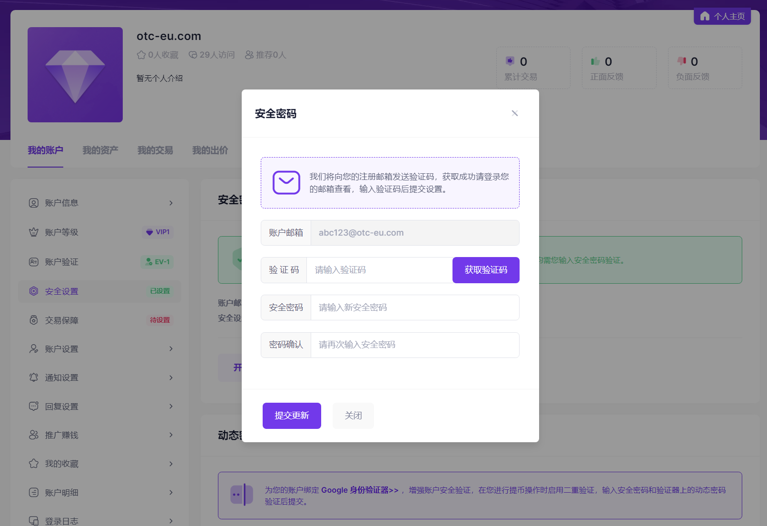Image resolution: width=767 pixels, height=526 pixels.
Task: Click the 通知设置 bell icon
Action: pos(33,377)
